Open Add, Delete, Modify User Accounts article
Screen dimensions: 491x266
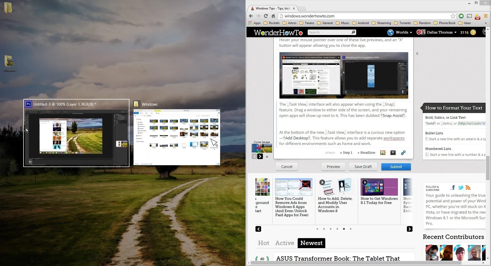(x=335, y=205)
